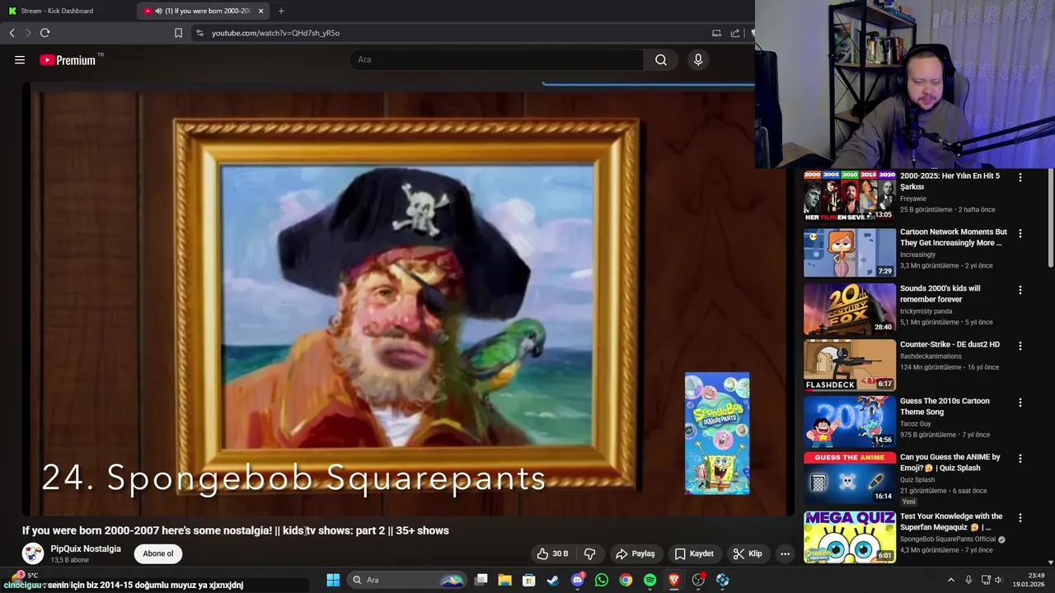Viewport: 1055px width, 593px height.
Task: Reload the page
Action: point(45,33)
